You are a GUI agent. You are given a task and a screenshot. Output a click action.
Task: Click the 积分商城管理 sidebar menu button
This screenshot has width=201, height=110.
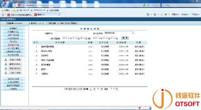(13, 55)
